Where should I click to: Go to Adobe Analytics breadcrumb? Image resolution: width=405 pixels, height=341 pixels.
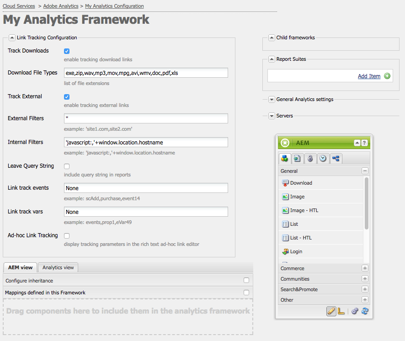click(61, 6)
